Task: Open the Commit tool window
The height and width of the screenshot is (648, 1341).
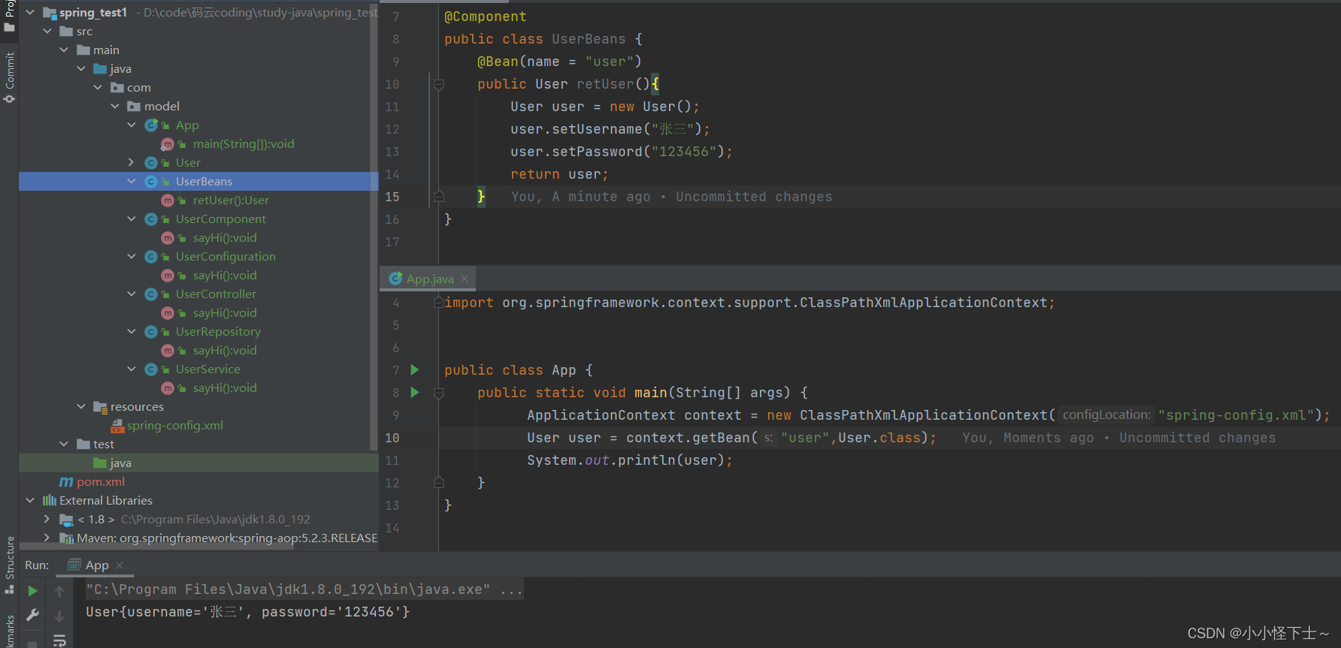Action: click(x=9, y=77)
